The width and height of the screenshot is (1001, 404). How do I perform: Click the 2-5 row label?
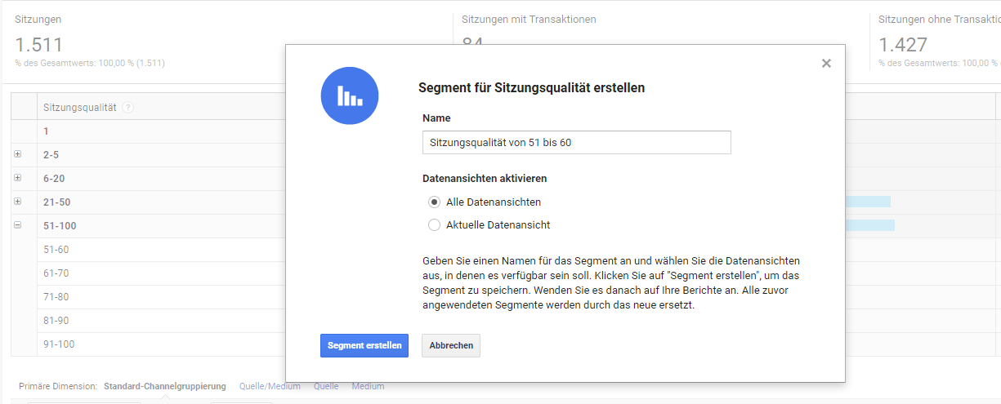click(51, 154)
